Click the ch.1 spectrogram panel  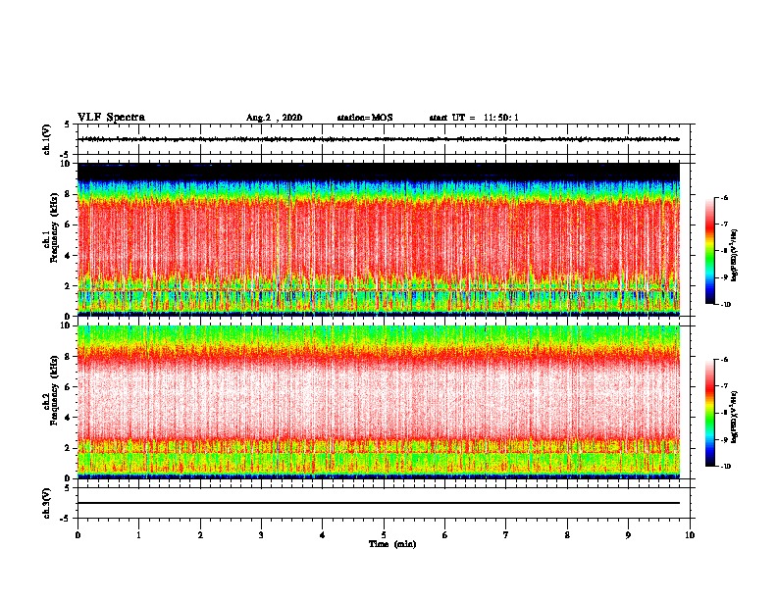tap(379, 239)
